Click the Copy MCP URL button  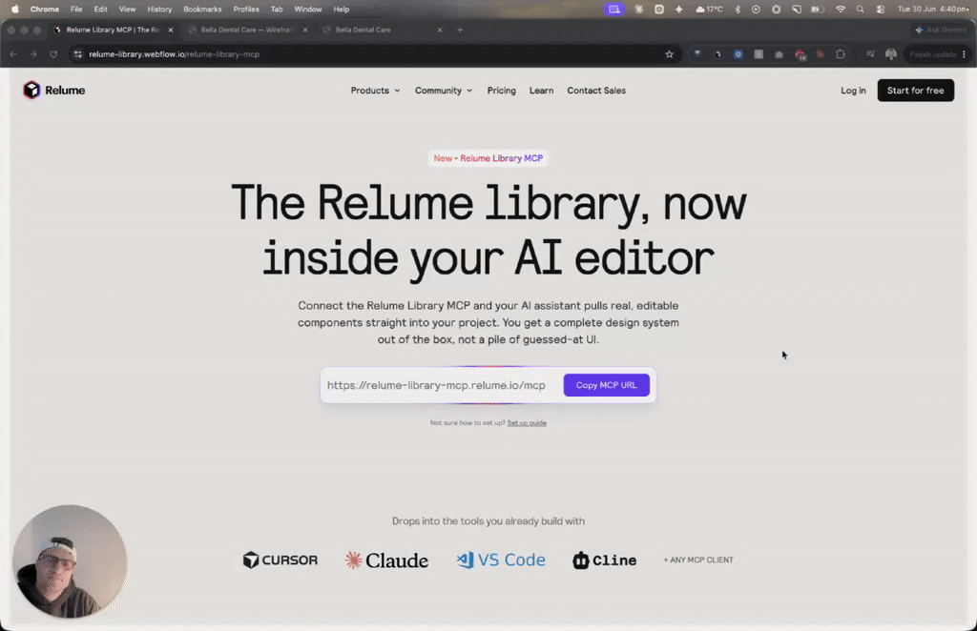click(x=606, y=385)
